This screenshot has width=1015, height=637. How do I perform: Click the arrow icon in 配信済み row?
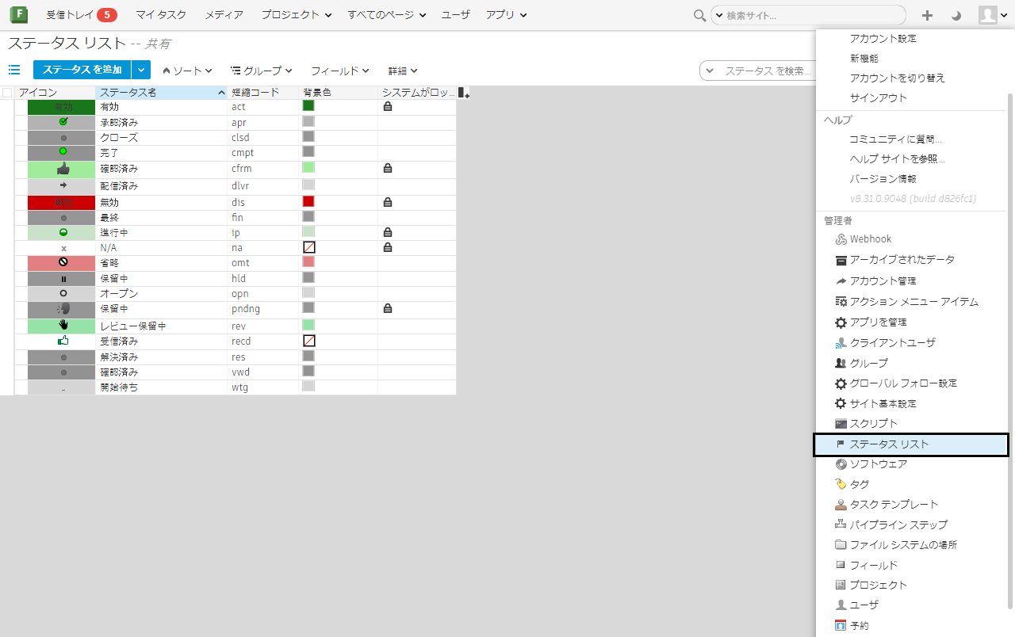[63, 185]
